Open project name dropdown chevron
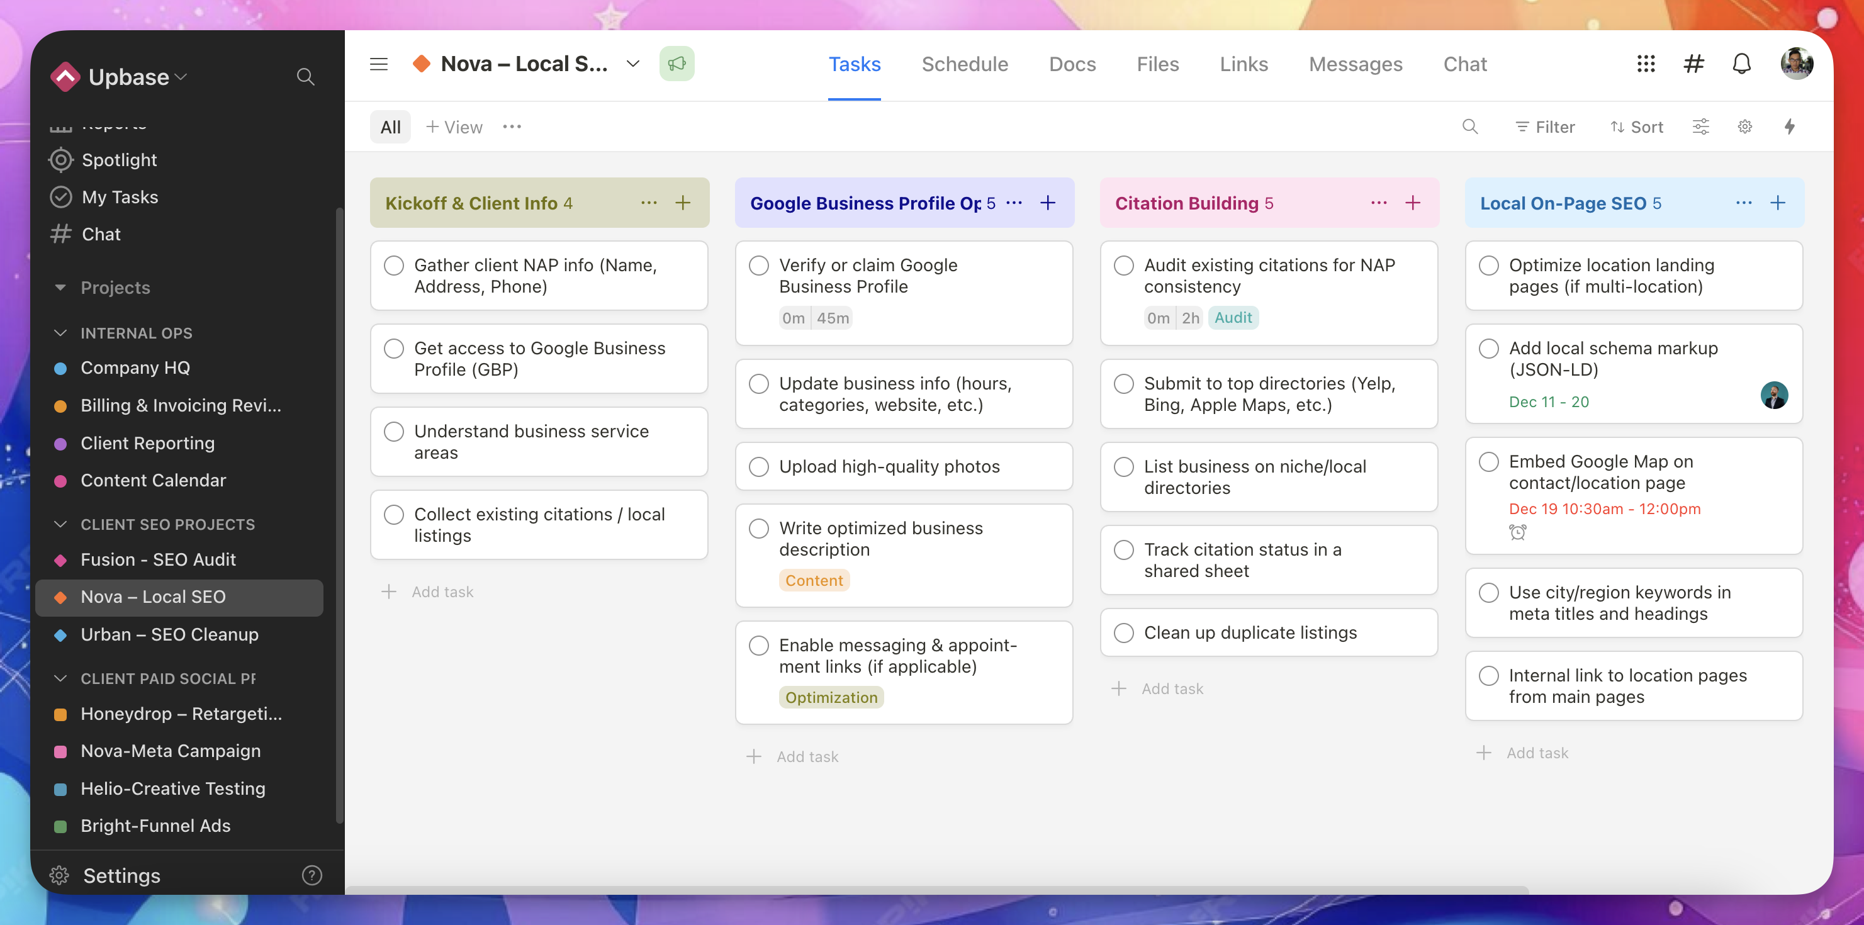 coord(632,64)
